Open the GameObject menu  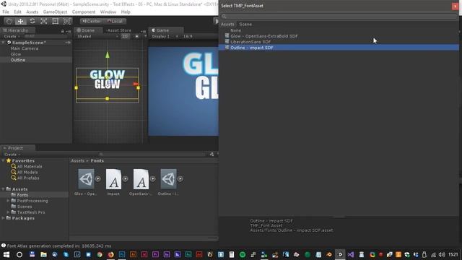click(55, 12)
